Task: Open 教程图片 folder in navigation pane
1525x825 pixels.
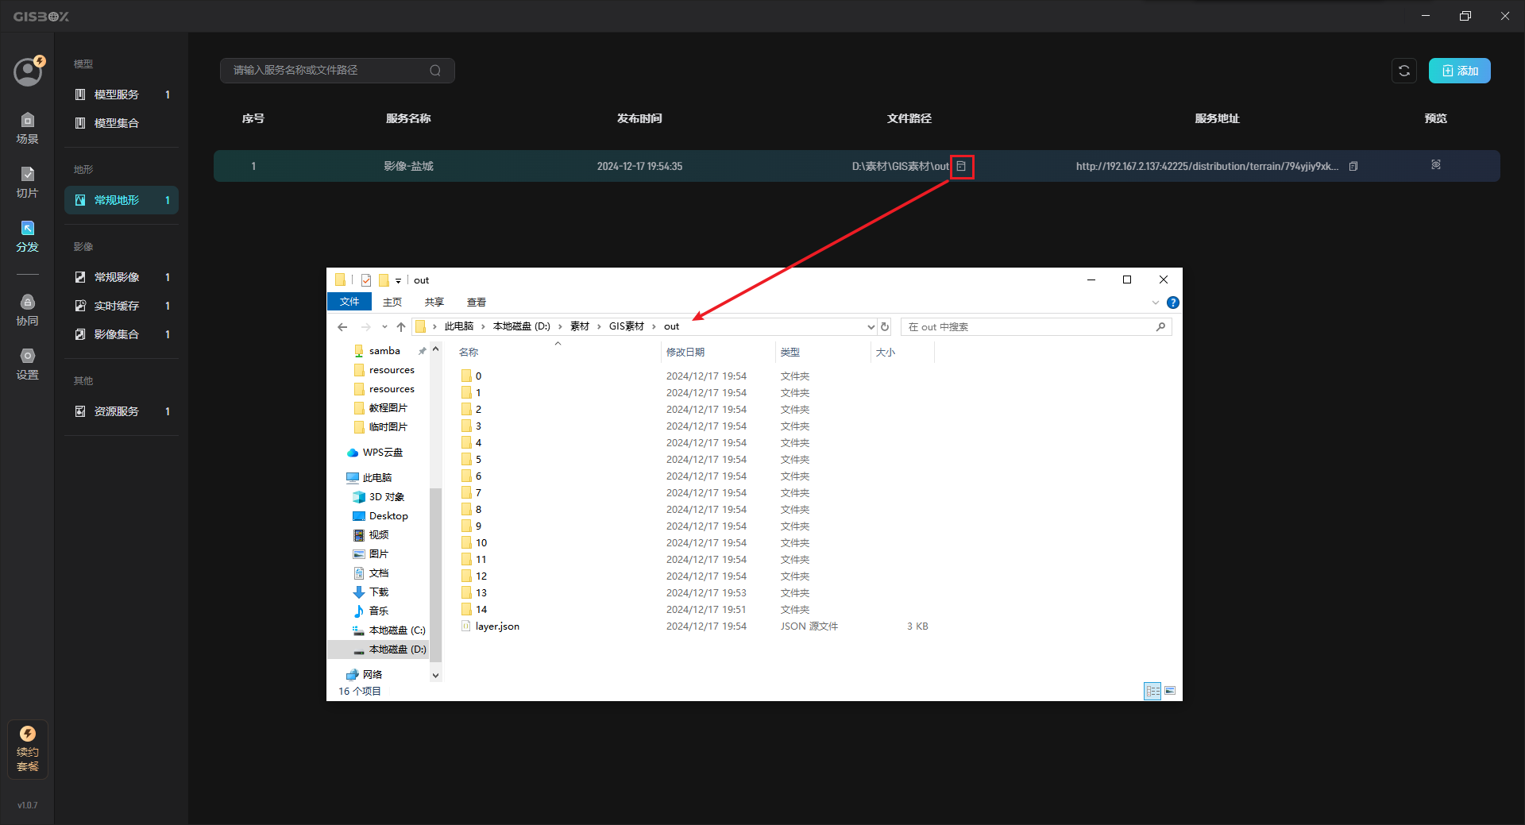Action: [x=388, y=408]
